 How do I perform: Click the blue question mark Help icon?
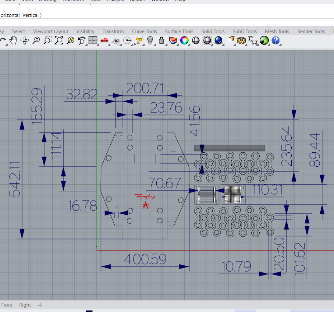(275, 40)
